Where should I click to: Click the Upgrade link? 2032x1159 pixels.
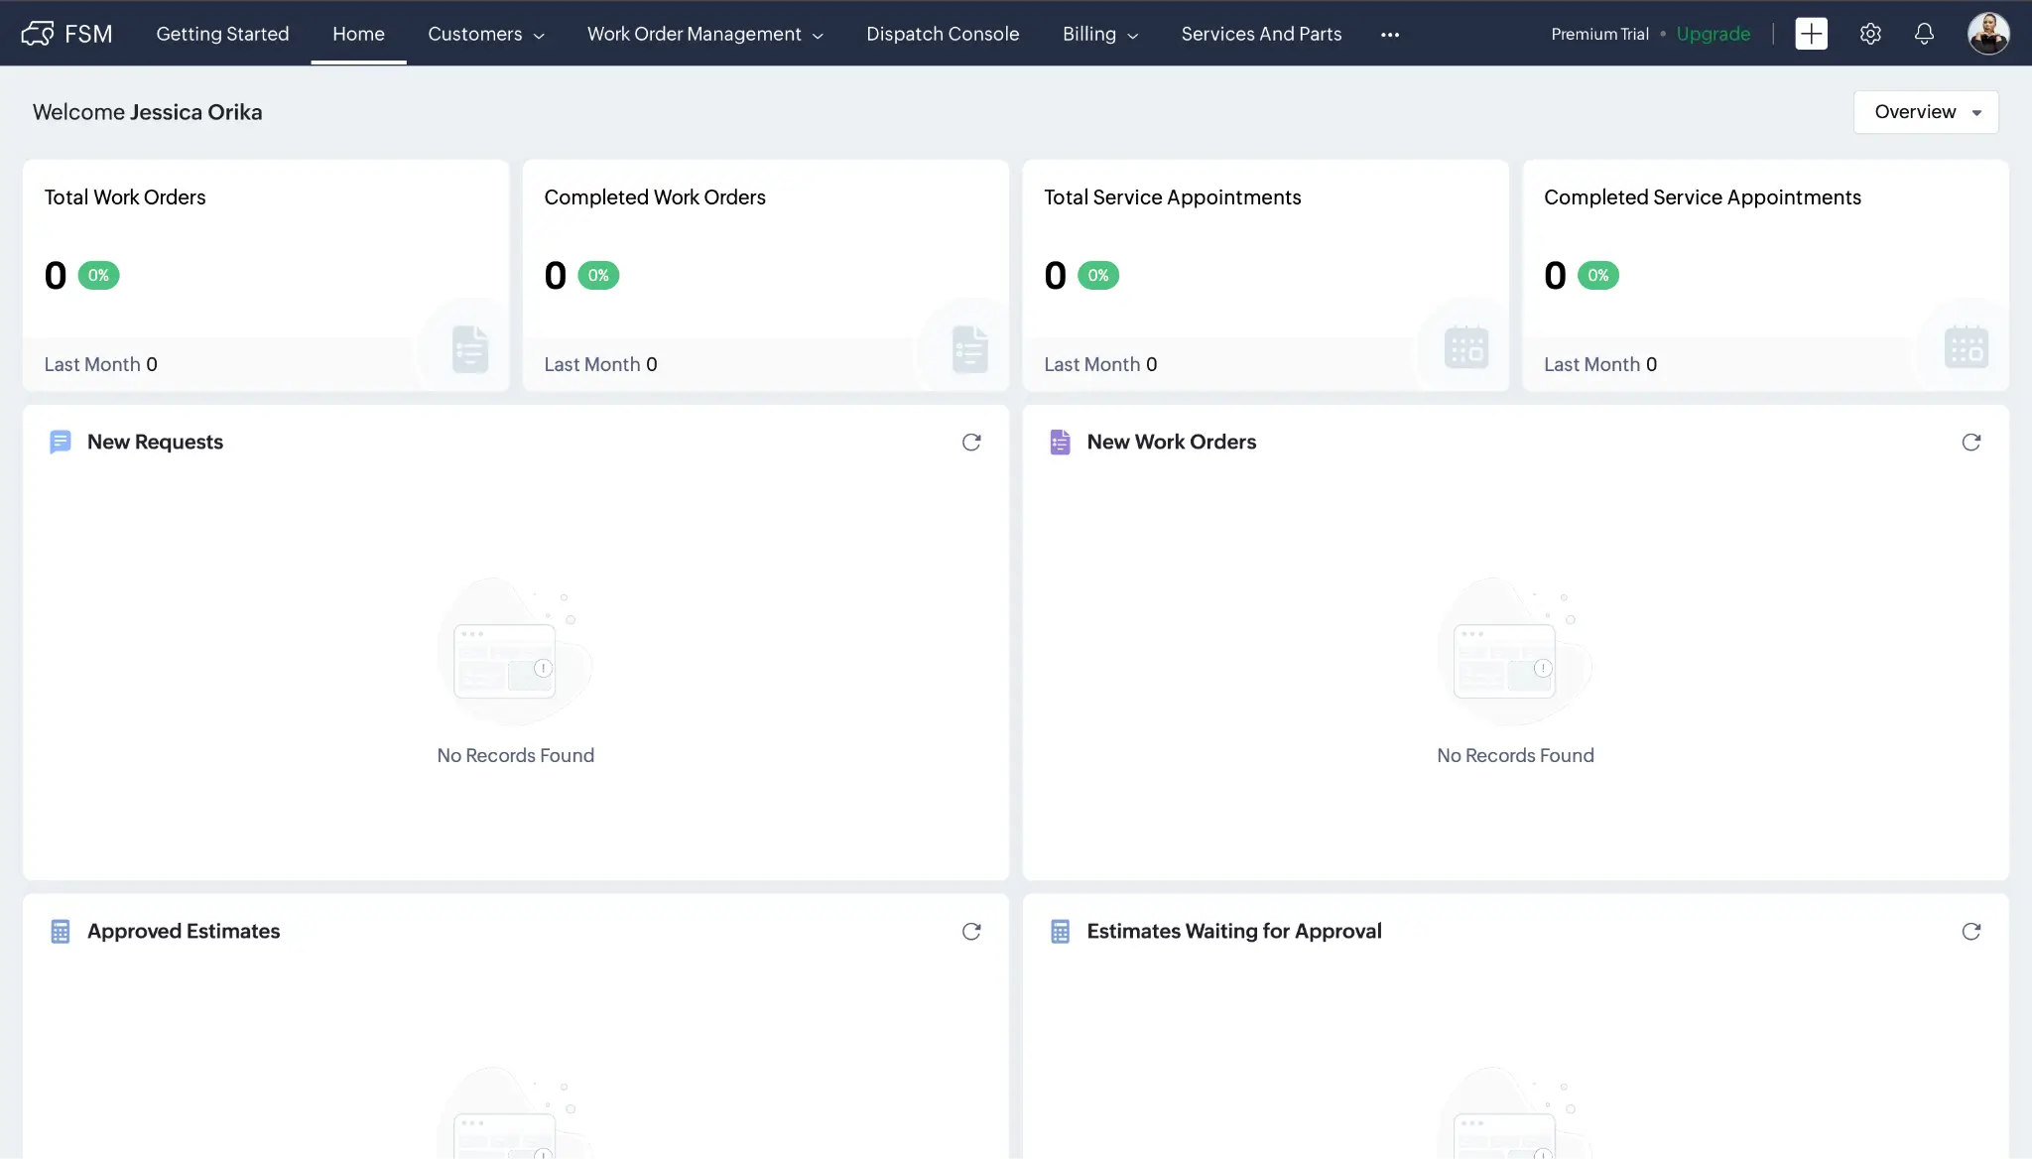(x=1714, y=34)
